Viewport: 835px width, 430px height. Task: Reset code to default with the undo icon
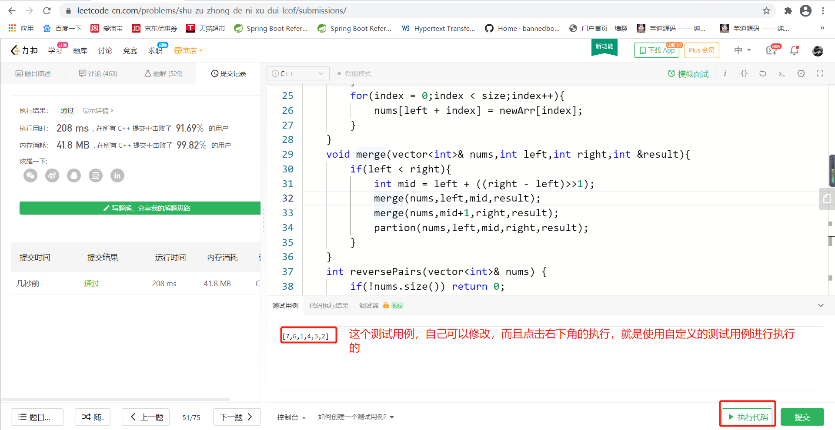click(763, 73)
